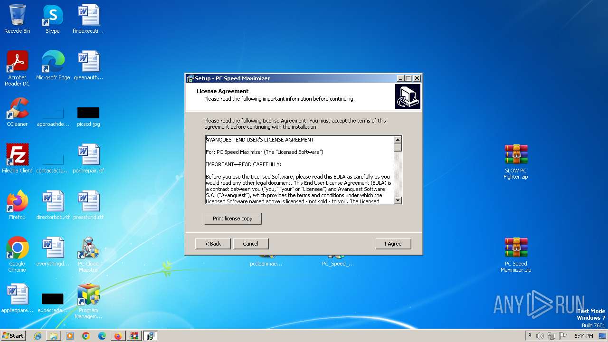Click the setup title bar icon

[190, 78]
